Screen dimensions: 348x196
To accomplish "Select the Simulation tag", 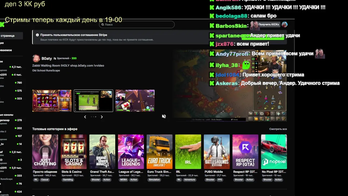I will click(x=154, y=180).
